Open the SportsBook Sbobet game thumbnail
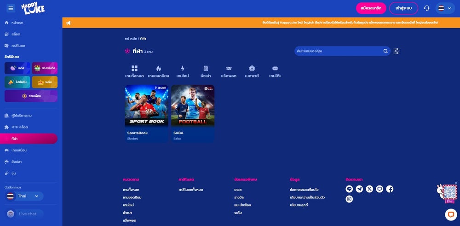Screen dimensions: 460x226 (146, 106)
